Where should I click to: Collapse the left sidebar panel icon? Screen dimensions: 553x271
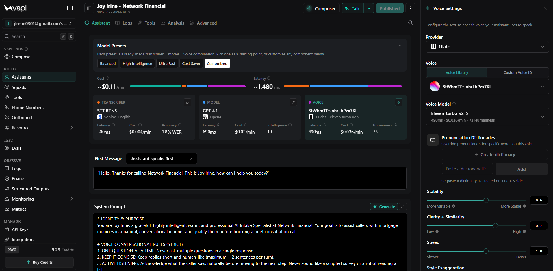point(70,8)
